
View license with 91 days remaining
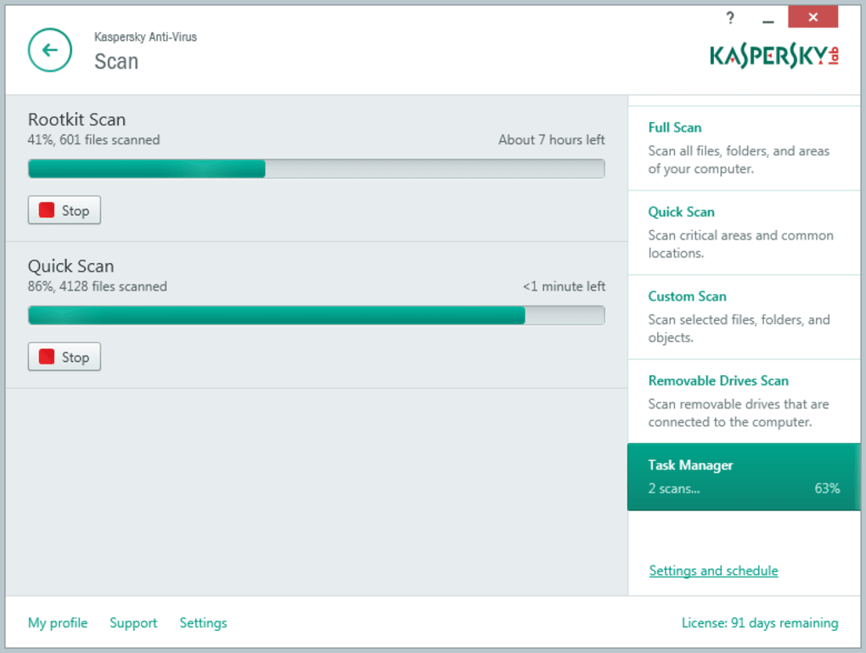[x=759, y=623]
